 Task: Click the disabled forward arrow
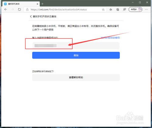pyautogui.click(x=12, y=9)
